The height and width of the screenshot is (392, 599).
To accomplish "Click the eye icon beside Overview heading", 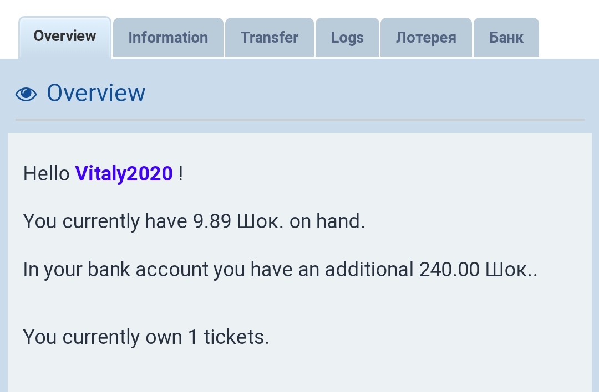I will (x=26, y=94).
